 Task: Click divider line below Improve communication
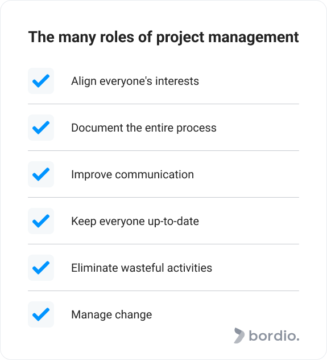click(163, 198)
